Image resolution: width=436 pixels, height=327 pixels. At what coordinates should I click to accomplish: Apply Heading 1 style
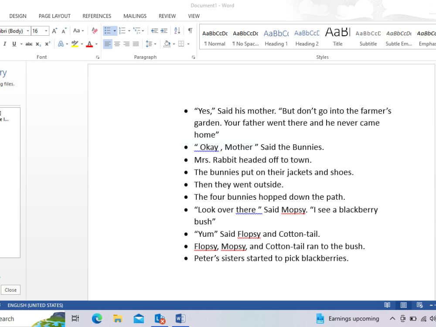coord(276,37)
